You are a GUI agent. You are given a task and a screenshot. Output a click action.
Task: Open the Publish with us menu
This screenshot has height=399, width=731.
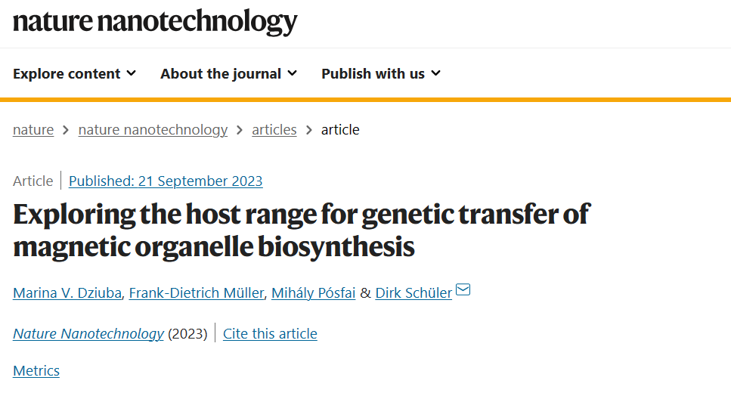pyautogui.click(x=381, y=73)
